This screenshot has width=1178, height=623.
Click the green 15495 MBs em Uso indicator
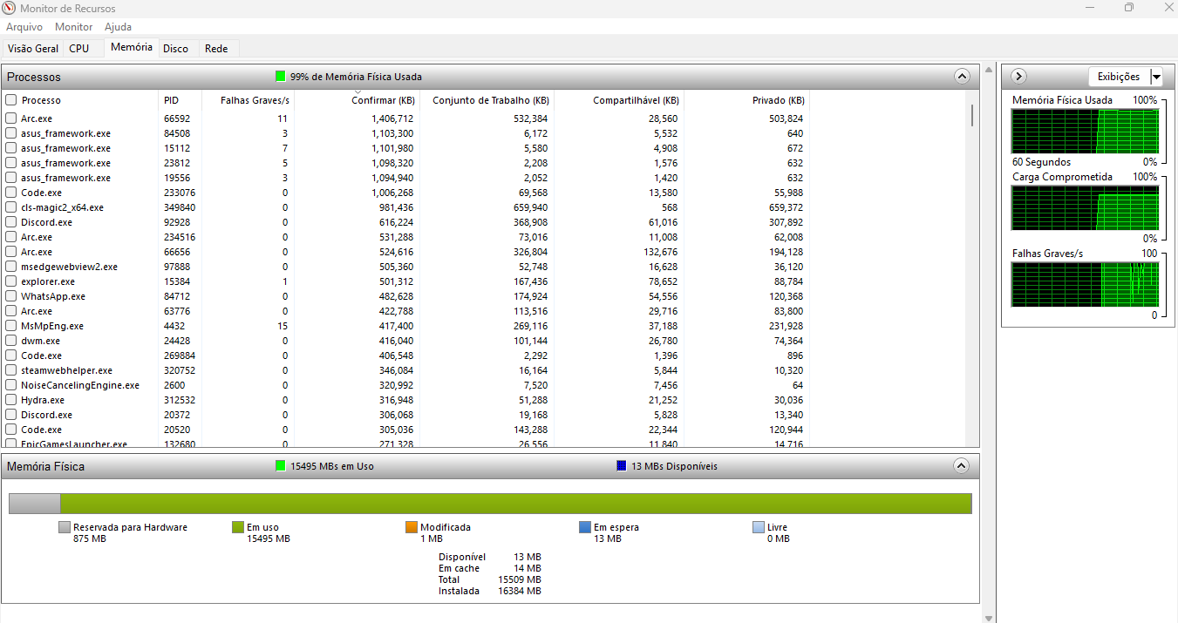[x=281, y=466]
